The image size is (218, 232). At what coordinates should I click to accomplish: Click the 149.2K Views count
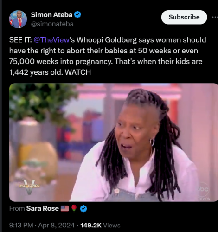[100, 226]
